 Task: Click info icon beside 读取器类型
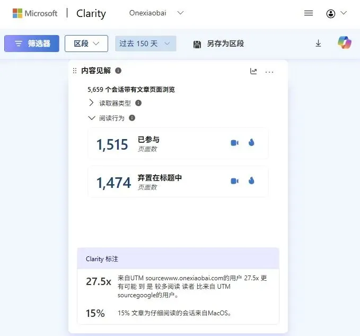point(138,103)
